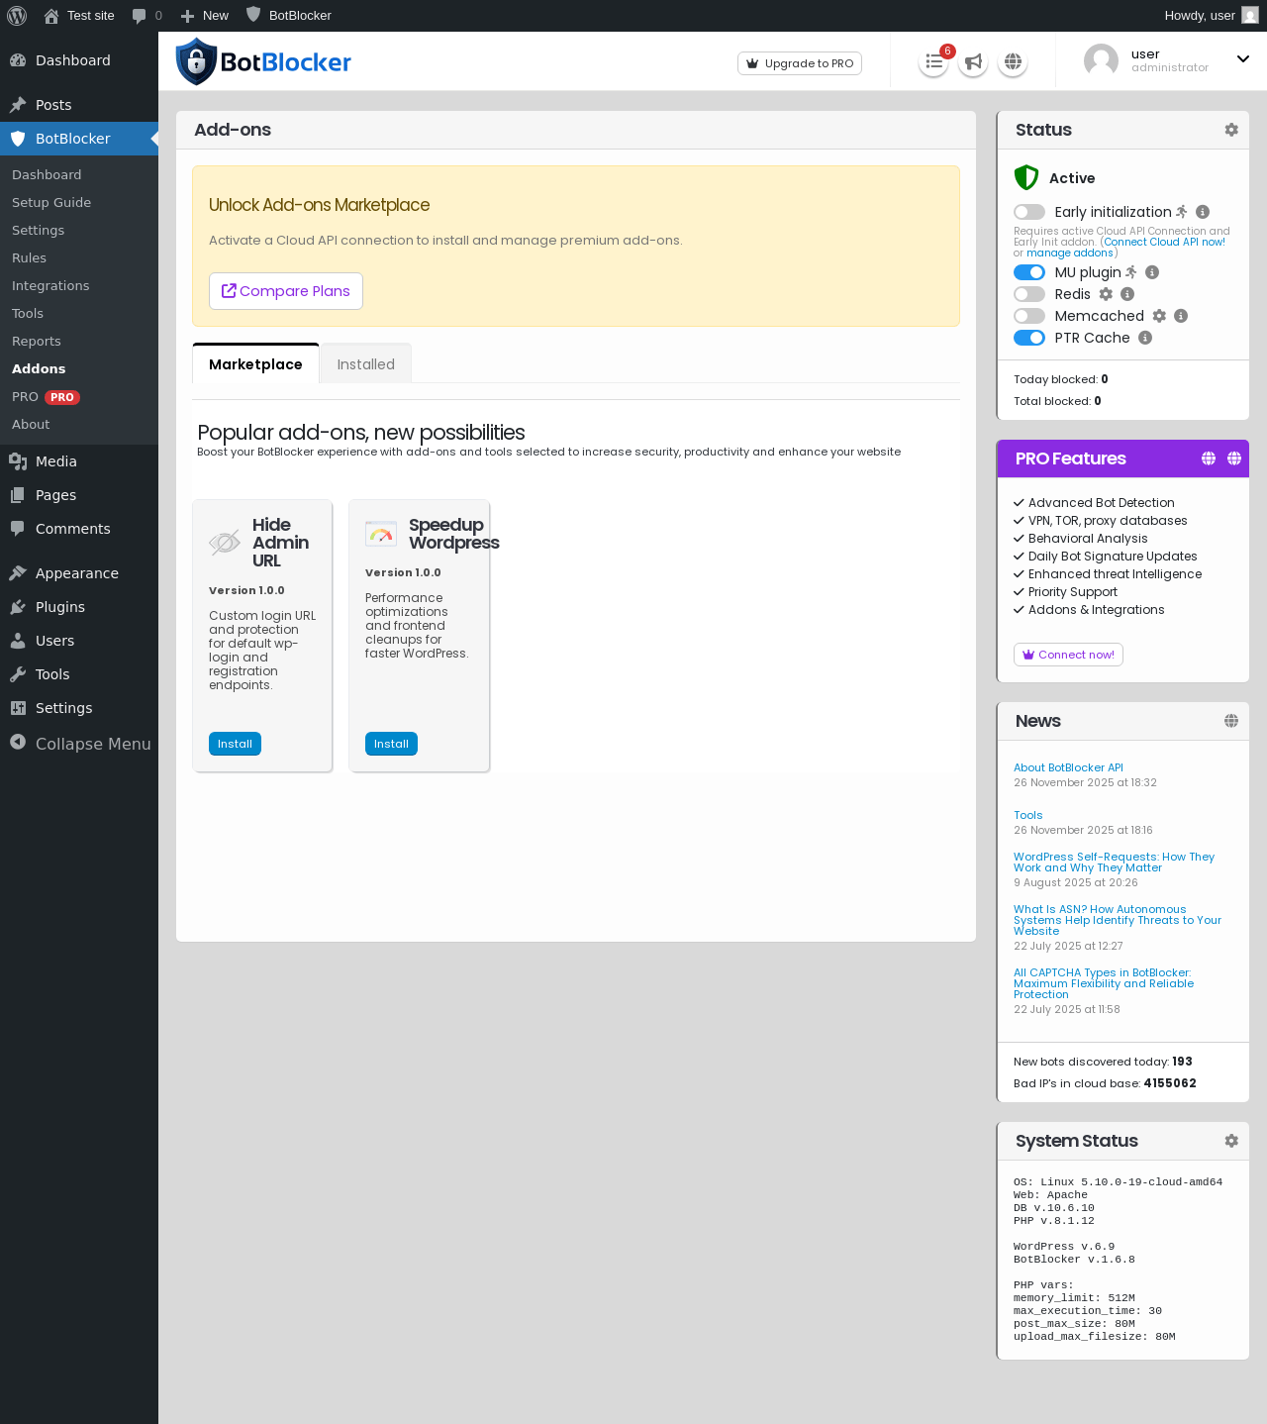Click the info icon beside Redis

pyautogui.click(x=1127, y=294)
